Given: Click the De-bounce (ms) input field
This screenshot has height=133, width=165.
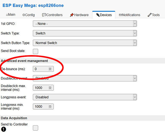Looking at the screenshot, I should pyautogui.click(x=41, y=69).
